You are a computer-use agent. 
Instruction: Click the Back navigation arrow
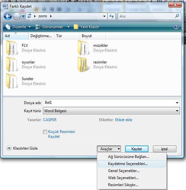point(8,16)
